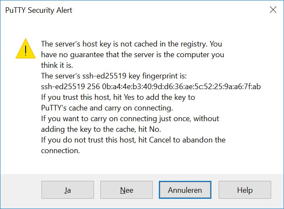Close the PuTTY Security Alert dialog
This screenshot has height=209, width=284.
tap(273, 10)
